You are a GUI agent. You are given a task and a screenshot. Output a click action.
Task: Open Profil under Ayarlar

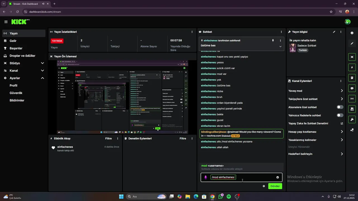click(x=13, y=85)
